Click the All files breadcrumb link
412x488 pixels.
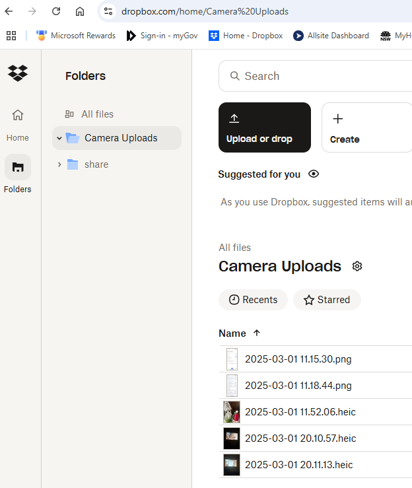(x=234, y=248)
